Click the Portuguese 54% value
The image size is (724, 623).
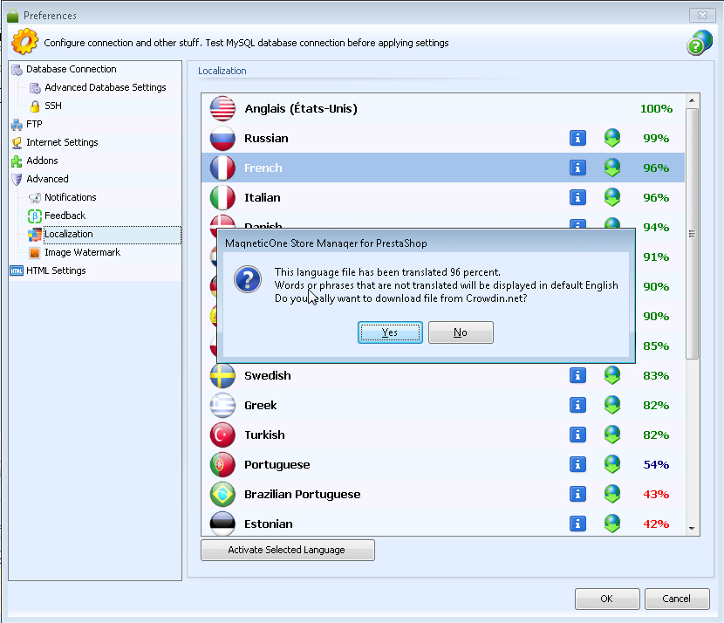point(656,464)
